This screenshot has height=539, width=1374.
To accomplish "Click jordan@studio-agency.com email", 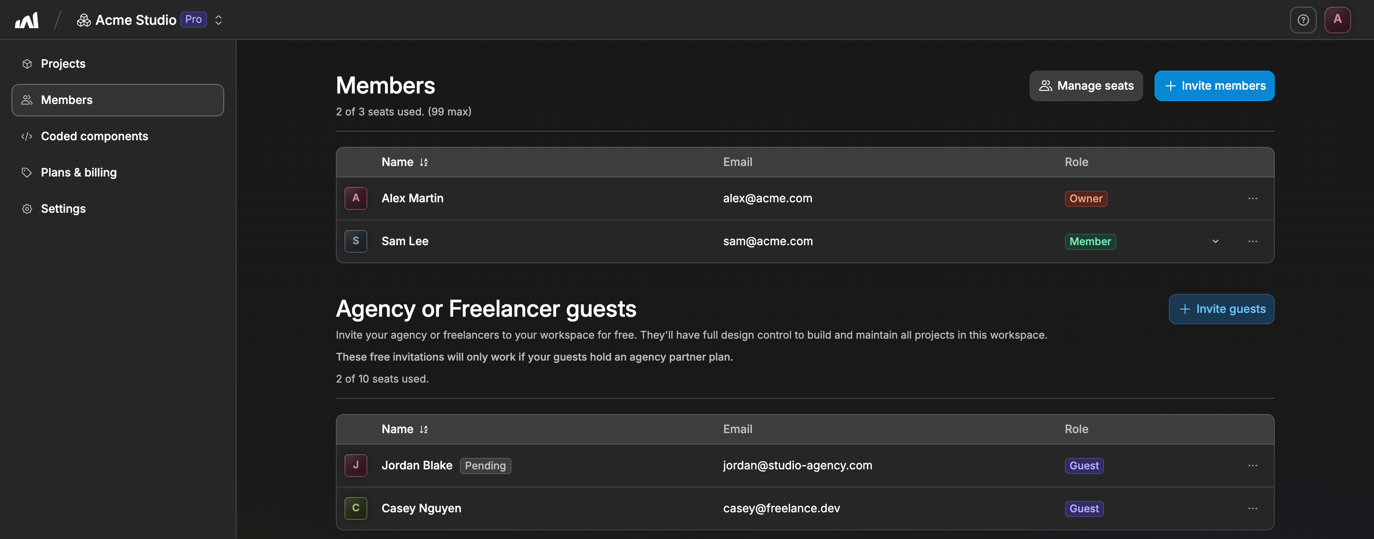I will pos(797,466).
